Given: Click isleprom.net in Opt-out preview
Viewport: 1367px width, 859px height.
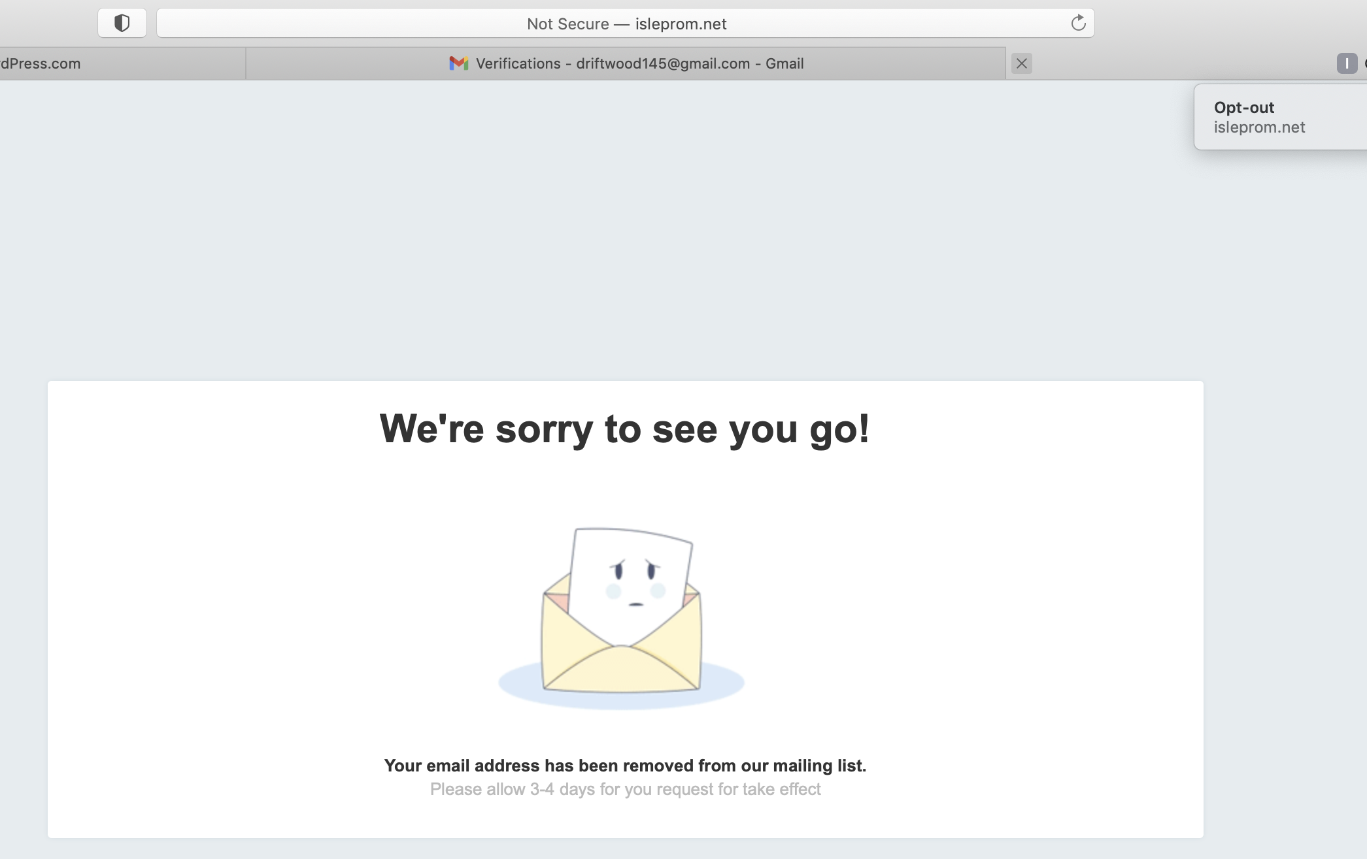Looking at the screenshot, I should 1259,127.
